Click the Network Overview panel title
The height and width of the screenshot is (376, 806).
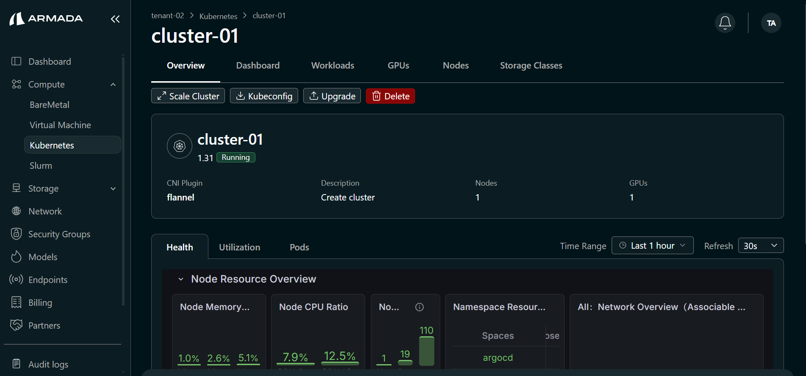(662, 307)
